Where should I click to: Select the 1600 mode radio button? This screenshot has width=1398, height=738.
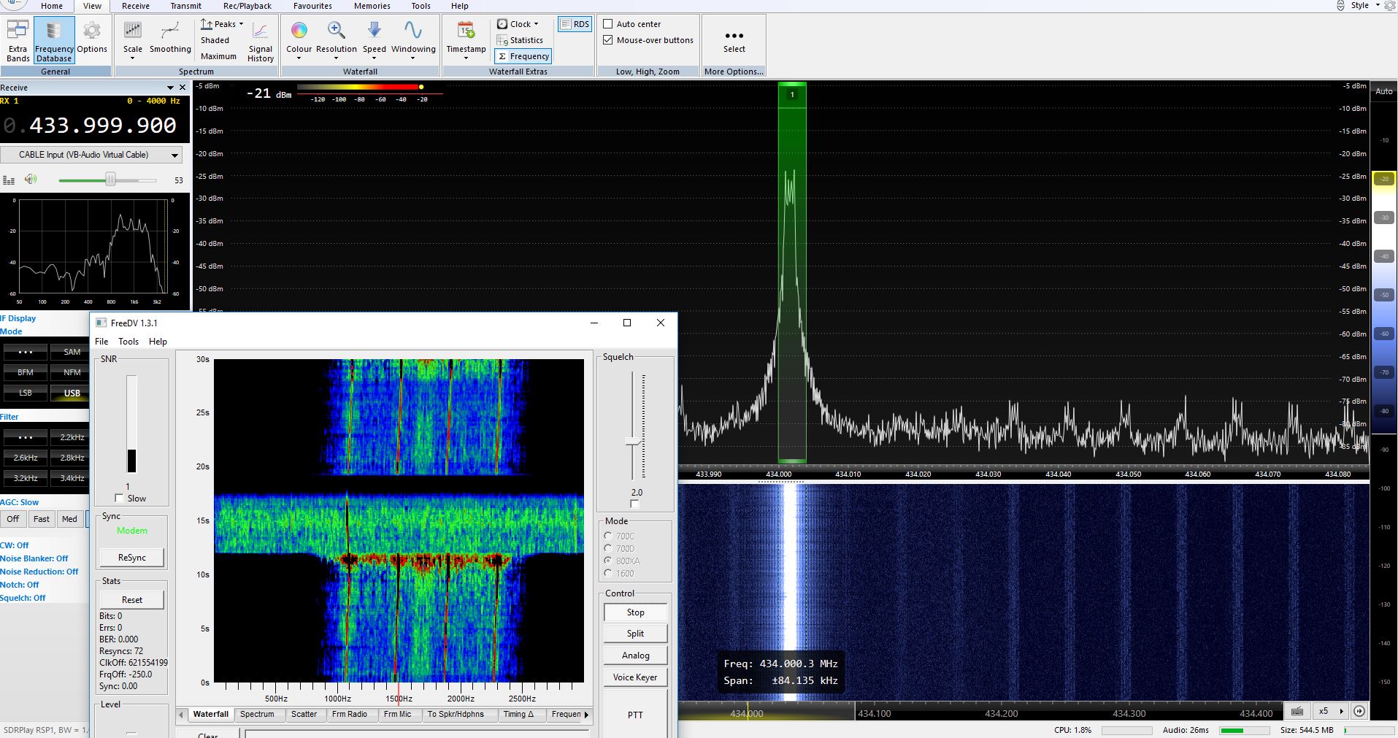click(x=608, y=573)
